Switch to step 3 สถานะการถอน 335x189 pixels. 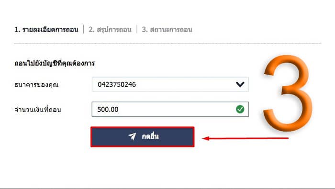tap(167, 30)
